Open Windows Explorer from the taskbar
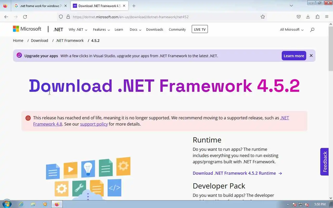333x208 pixels. click(x=33, y=204)
